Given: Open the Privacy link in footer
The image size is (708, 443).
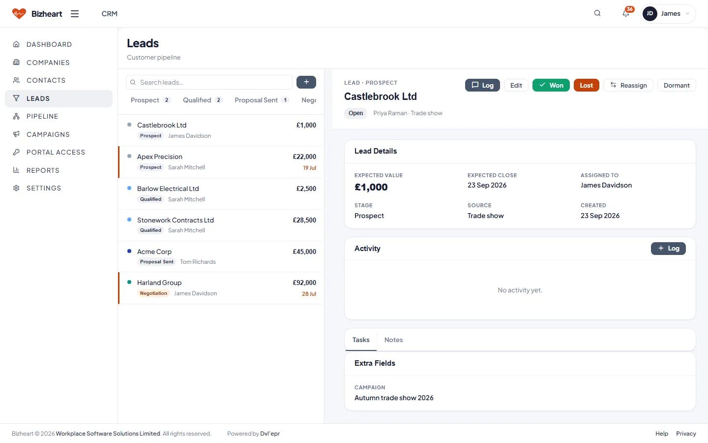Looking at the screenshot, I should point(686,434).
